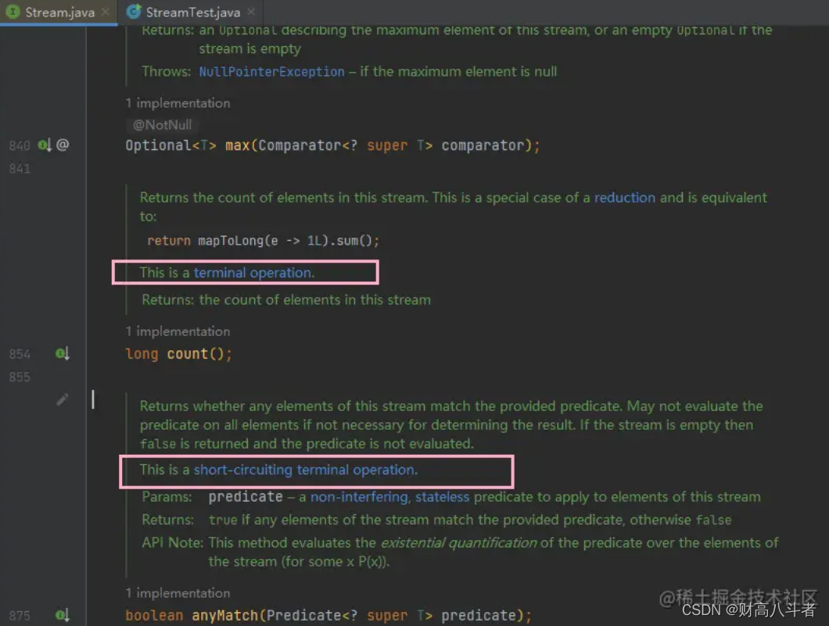Click 1 implementation above the max declaration

point(178,102)
